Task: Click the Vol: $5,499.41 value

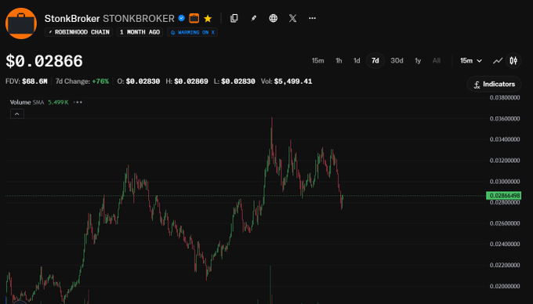Action: tap(286, 81)
